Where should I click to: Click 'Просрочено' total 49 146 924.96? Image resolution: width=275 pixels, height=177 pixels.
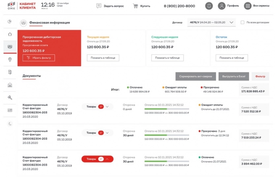click(x=213, y=92)
